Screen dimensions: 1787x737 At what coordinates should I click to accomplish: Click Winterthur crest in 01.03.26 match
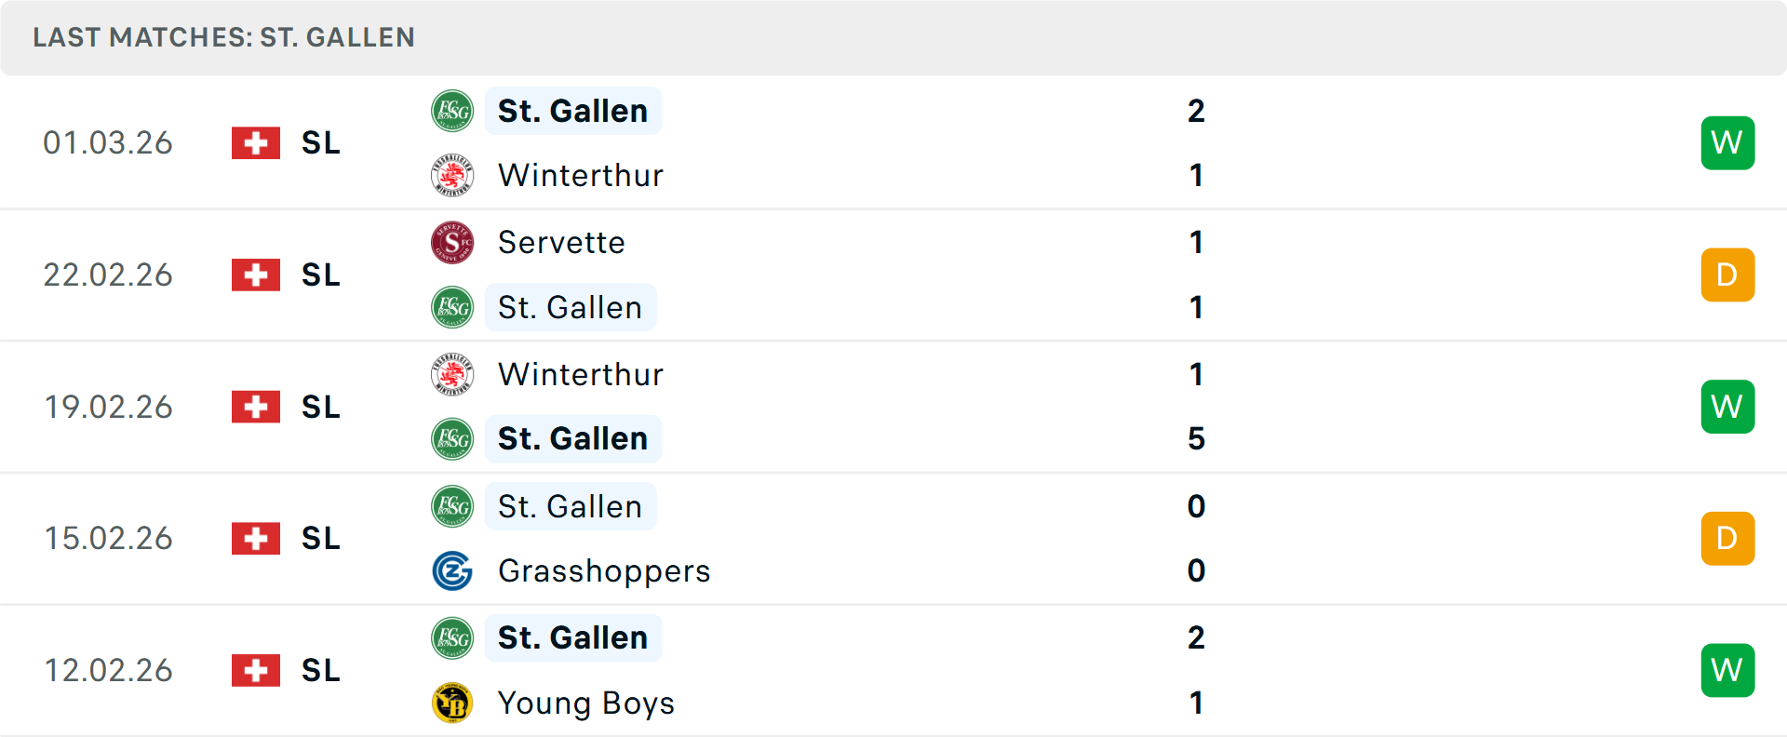point(452,175)
